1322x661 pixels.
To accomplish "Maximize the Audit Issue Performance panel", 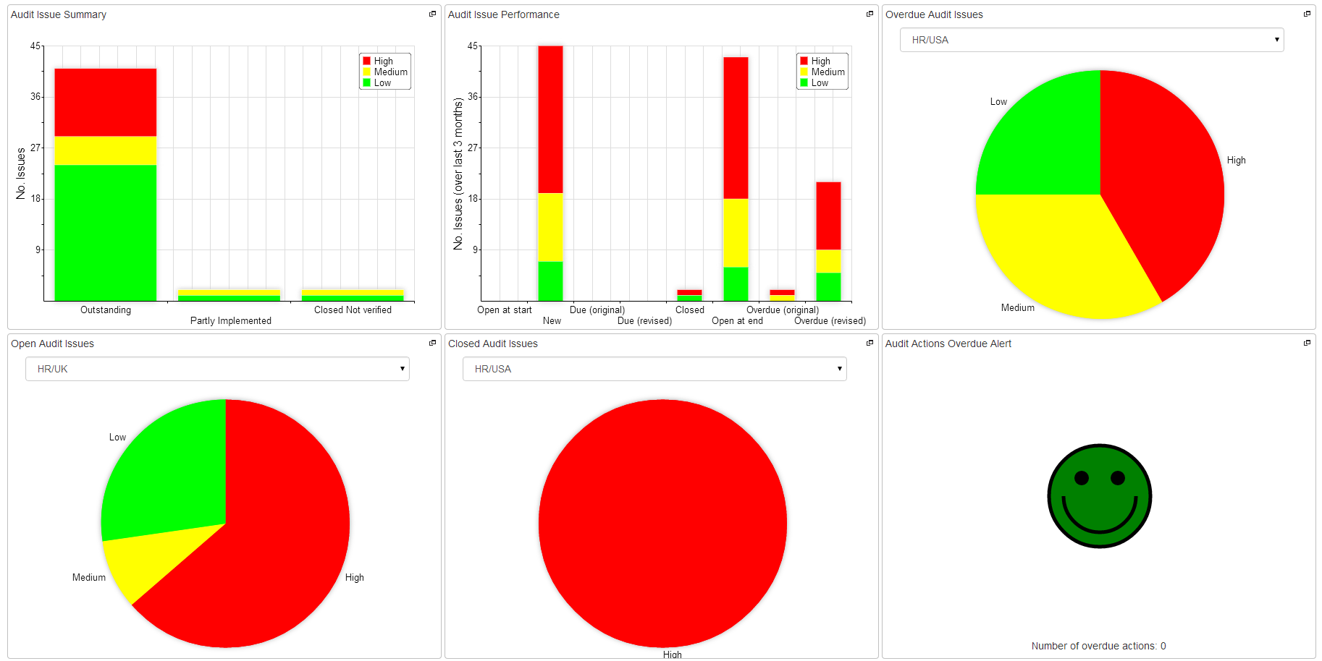I will click(x=870, y=14).
